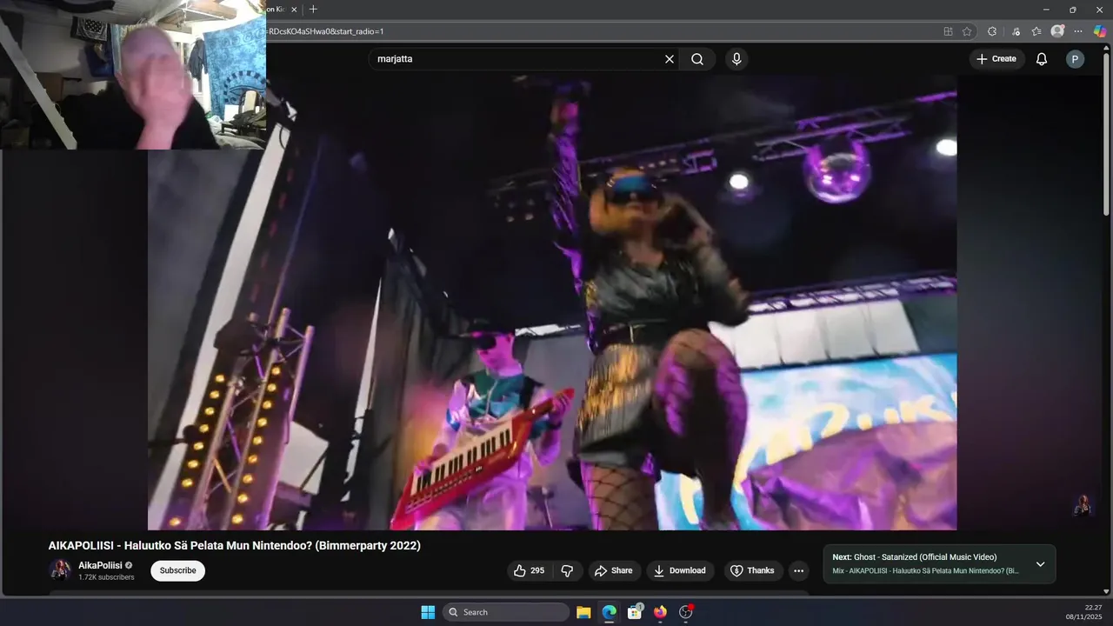Image resolution: width=1113 pixels, height=626 pixels.
Task: Open Edge settings and more menu
Action: coord(1078,31)
